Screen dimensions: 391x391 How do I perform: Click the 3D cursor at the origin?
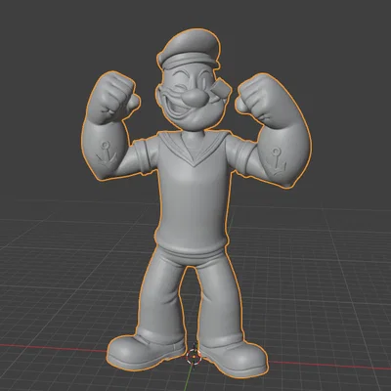pos(194,357)
